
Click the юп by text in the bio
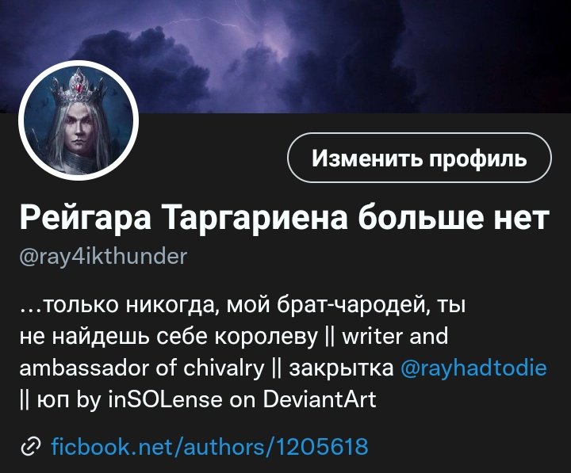pos(68,400)
